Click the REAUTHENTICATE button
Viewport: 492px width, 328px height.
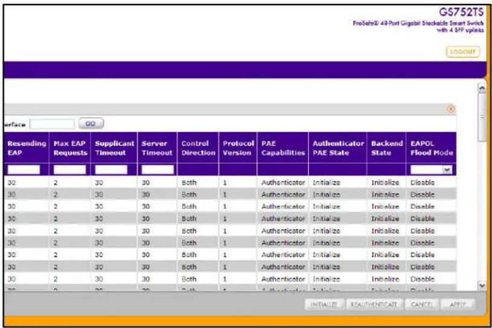click(374, 304)
